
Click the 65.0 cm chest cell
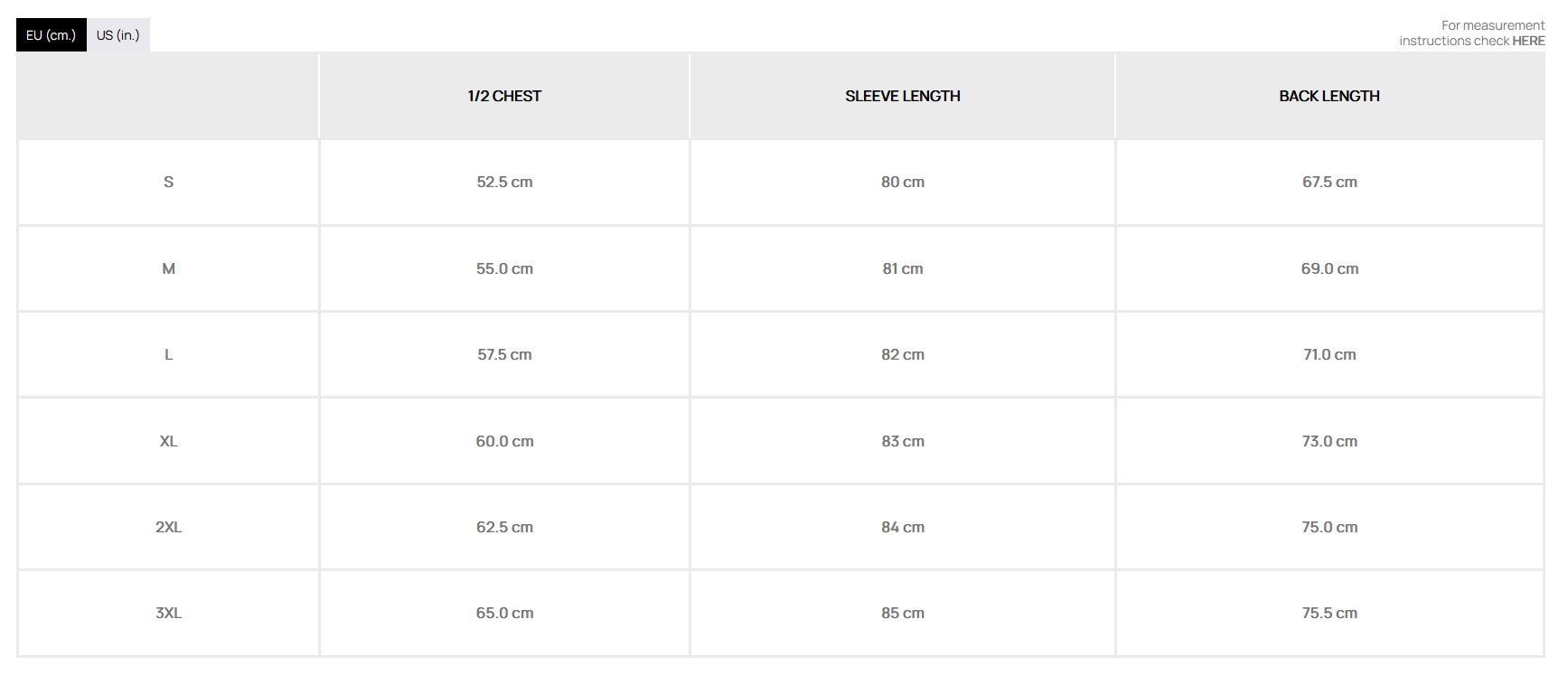click(504, 613)
